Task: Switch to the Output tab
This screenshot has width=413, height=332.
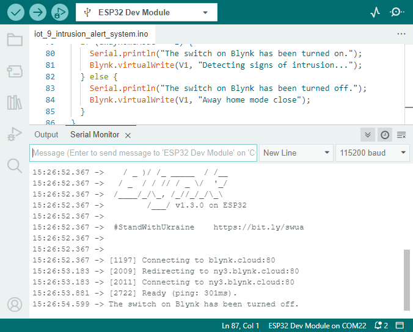Action: (x=46, y=135)
